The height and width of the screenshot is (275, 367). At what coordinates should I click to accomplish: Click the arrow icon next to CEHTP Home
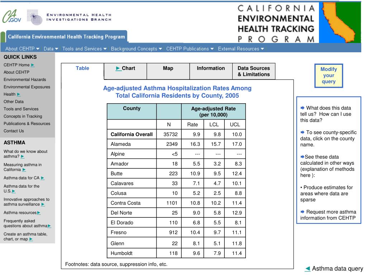[x=33, y=65]
